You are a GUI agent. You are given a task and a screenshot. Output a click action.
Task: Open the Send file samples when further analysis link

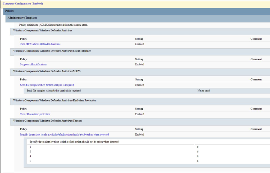point(47,85)
